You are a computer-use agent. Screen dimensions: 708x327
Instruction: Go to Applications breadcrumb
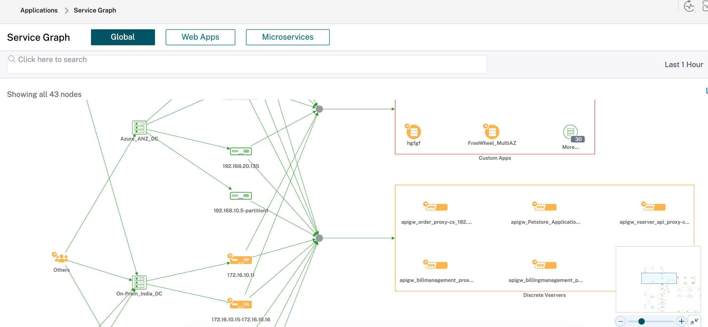[x=39, y=10]
